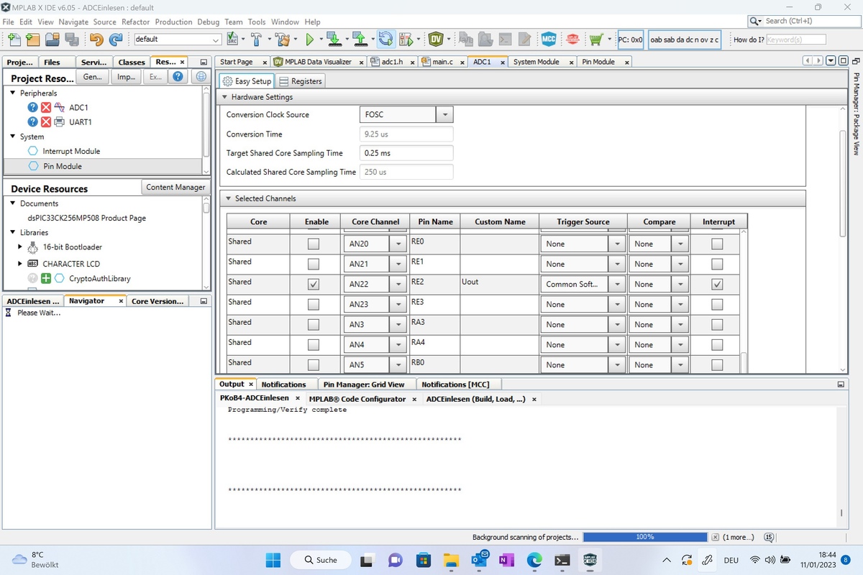Select Pin Module in the System tree

(x=62, y=166)
